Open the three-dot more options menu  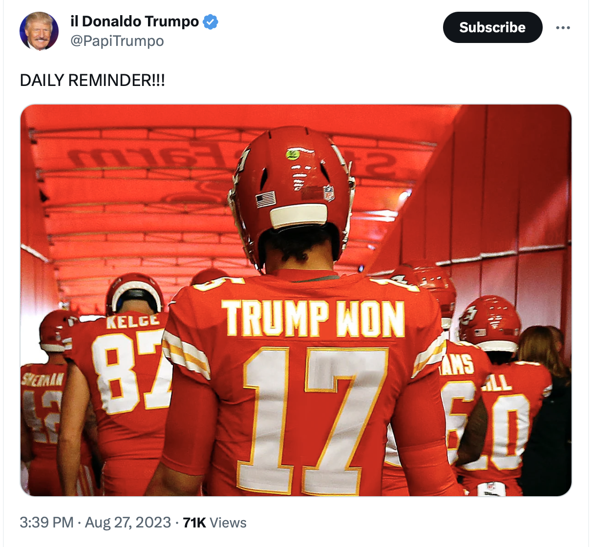pos(563,27)
